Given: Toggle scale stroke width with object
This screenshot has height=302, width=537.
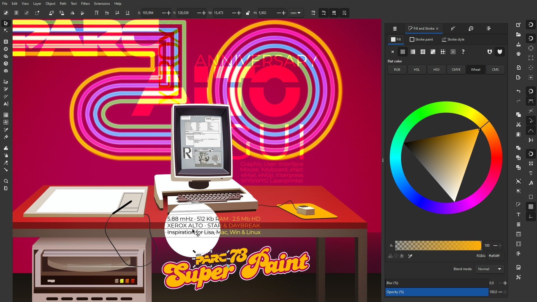Looking at the screenshot, I should pyautogui.click(x=313, y=13).
